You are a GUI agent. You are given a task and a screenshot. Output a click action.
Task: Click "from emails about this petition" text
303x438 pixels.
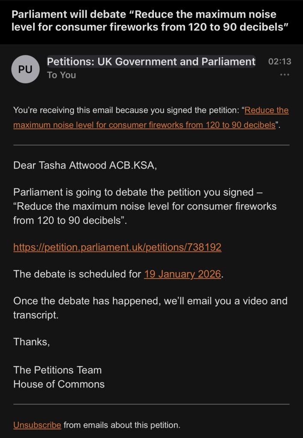pyautogui.click(x=122, y=425)
